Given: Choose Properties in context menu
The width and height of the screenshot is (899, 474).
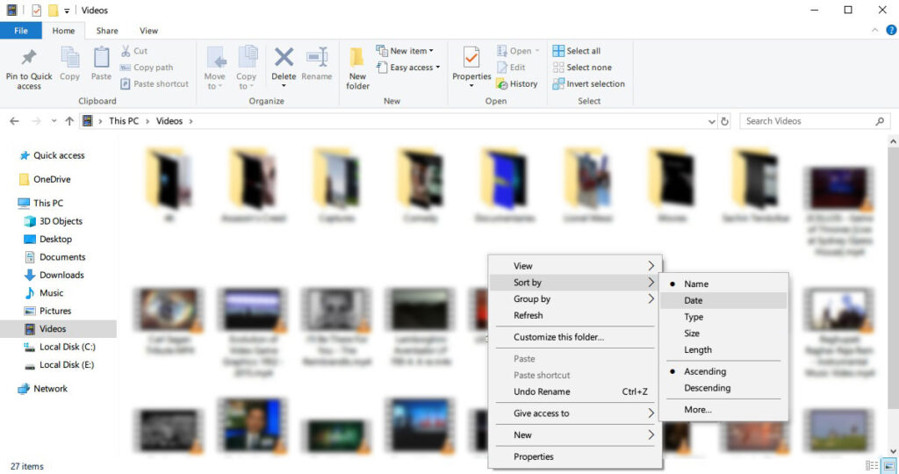Looking at the screenshot, I should tap(575, 456).
